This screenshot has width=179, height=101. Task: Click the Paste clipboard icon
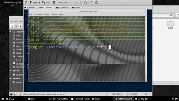(86, 3)
